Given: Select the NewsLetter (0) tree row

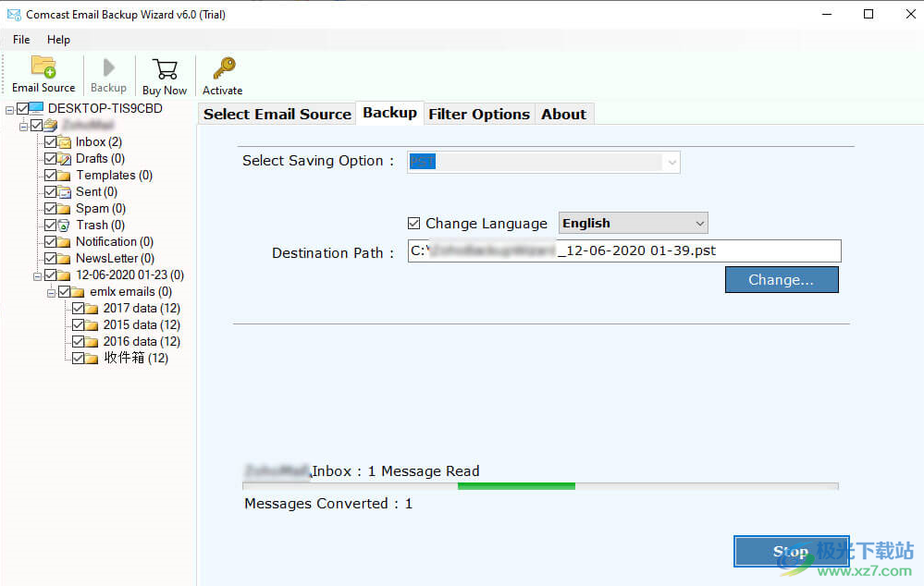Looking at the screenshot, I should [x=115, y=259].
